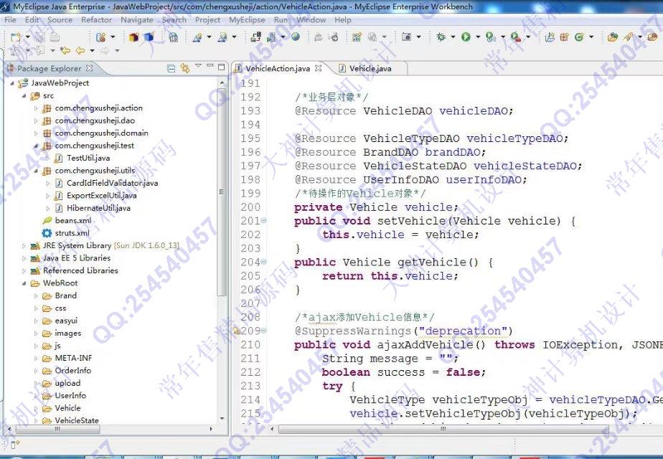Open the Package Explorer view menu triangle

(x=198, y=65)
